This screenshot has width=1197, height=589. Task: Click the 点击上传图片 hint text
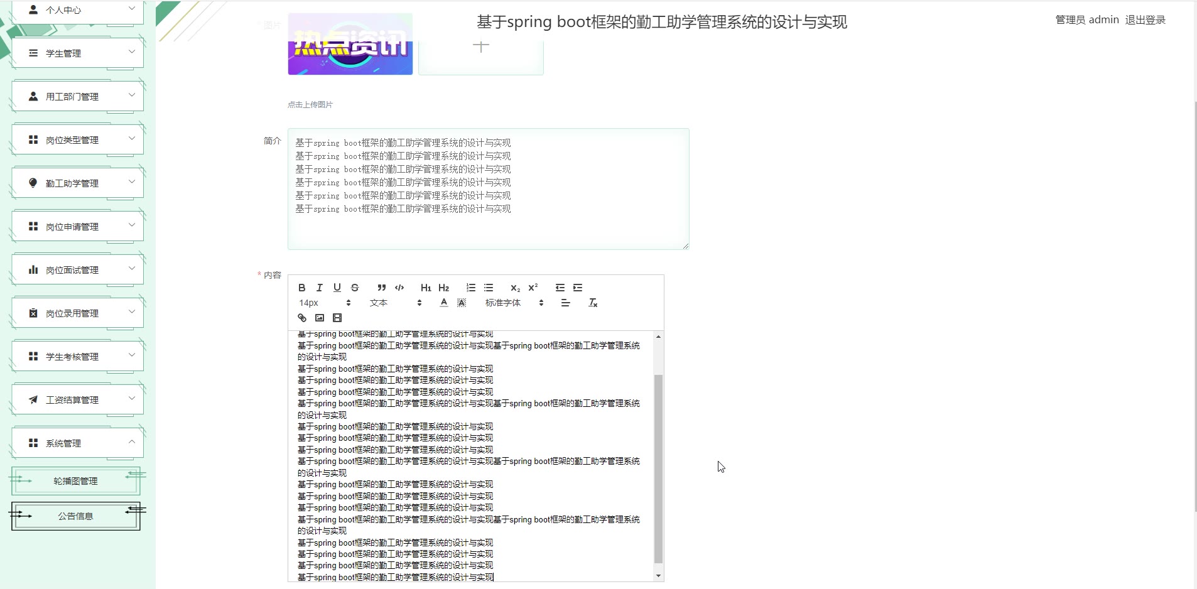pos(310,105)
